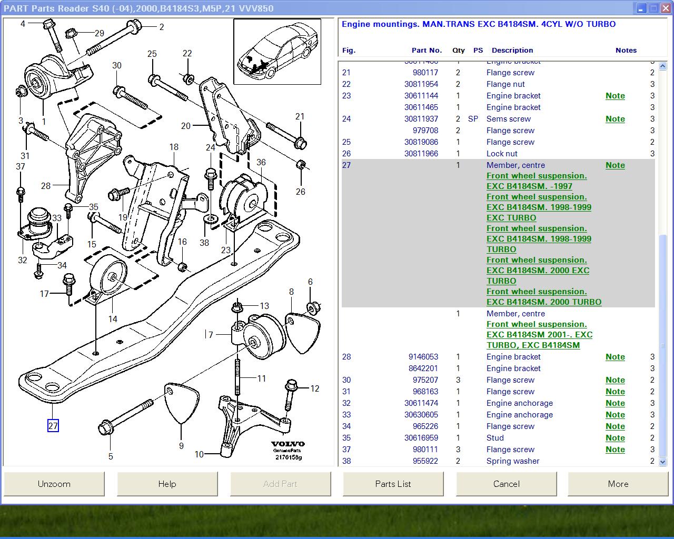
Task: Select Lock nut description in row 26
Action: coord(502,154)
